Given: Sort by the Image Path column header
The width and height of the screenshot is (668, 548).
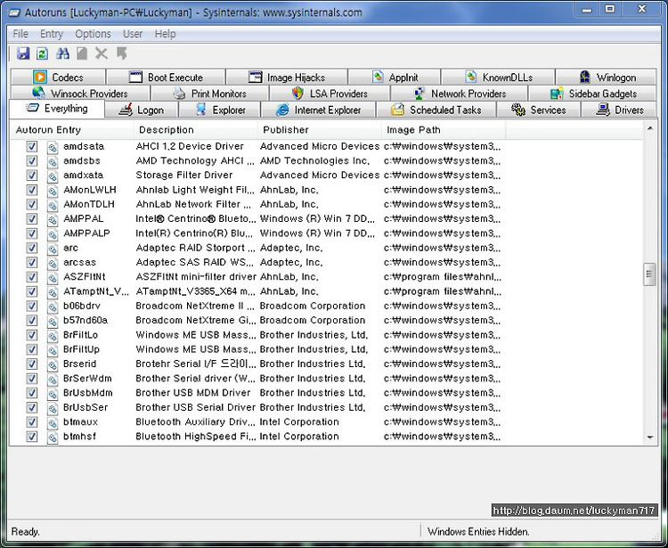Looking at the screenshot, I should coord(444,130).
